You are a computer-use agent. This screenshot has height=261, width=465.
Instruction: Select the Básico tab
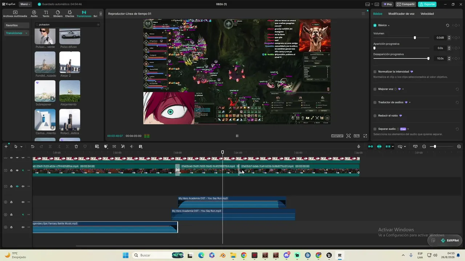tap(378, 14)
